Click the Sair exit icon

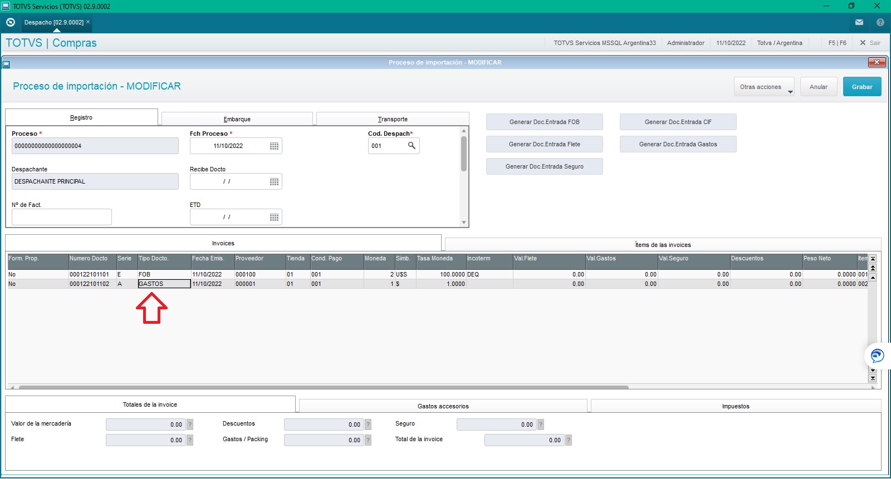pyautogui.click(x=863, y=43)
